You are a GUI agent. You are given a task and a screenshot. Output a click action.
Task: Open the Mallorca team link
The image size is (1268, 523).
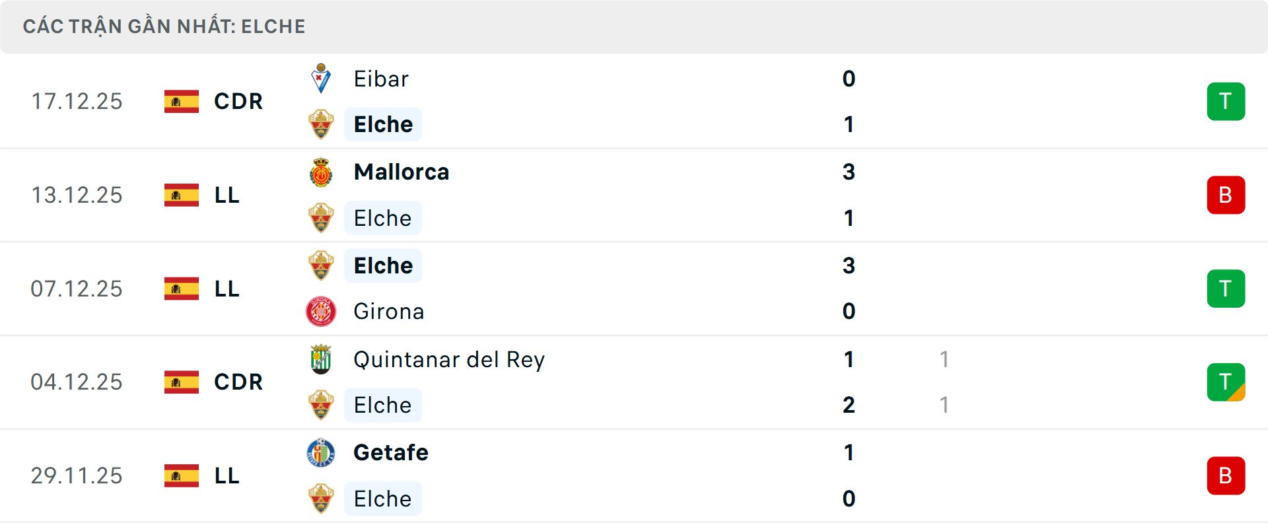click(x=402, y=172)
